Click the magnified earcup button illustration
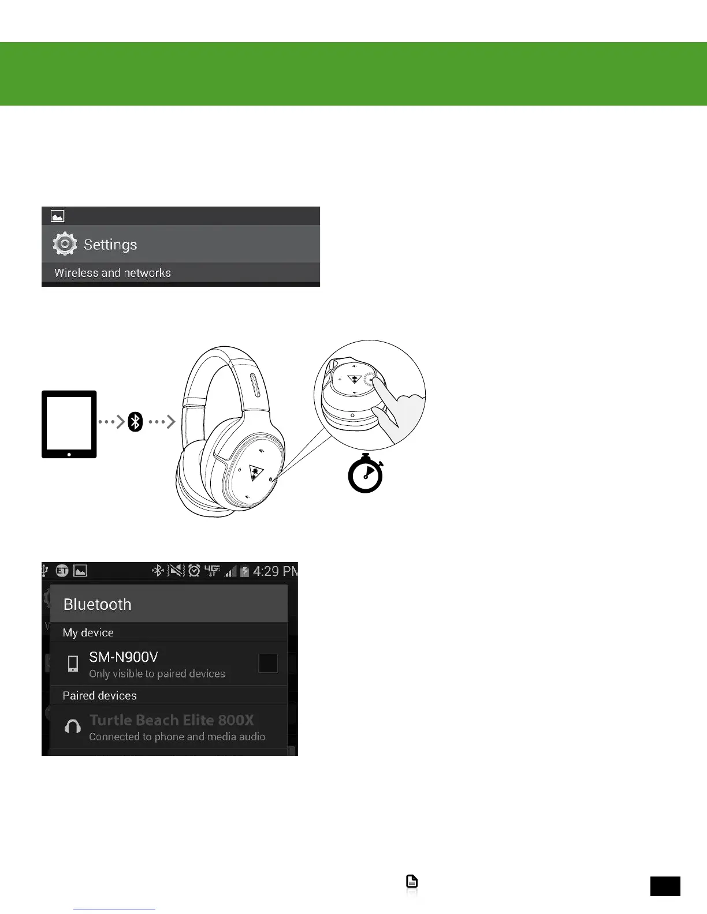The image size is (707, 914). 370,395
